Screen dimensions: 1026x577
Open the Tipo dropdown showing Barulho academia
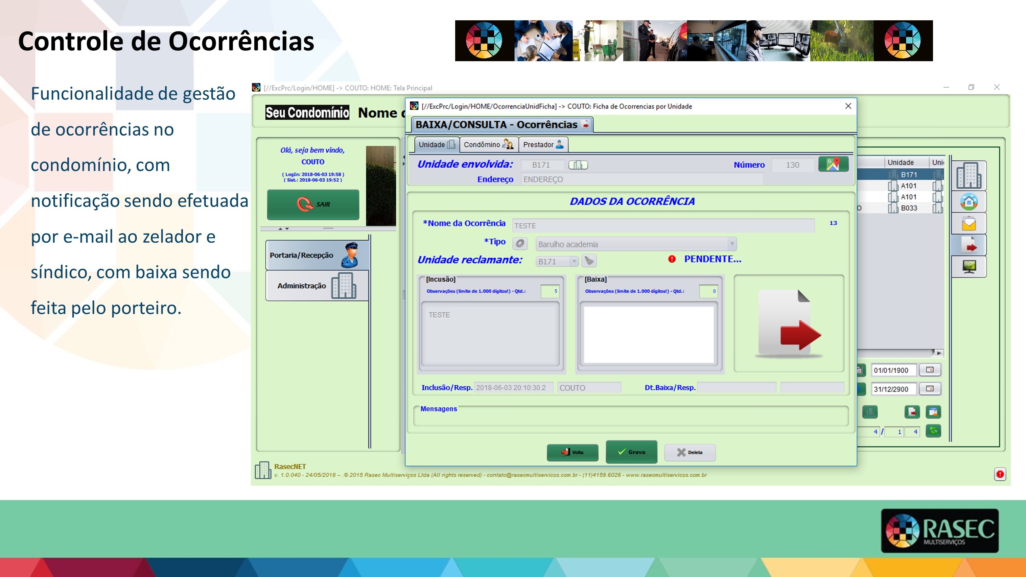pos(732,244)
